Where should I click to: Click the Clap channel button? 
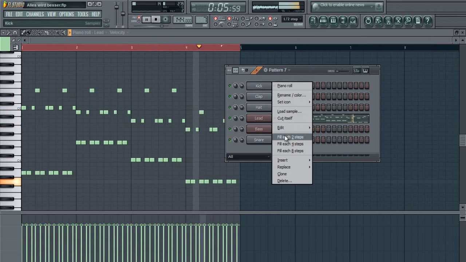259,96
